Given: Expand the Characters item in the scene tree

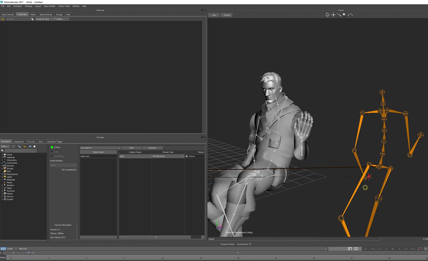Looking at the screenshot, I should pyautogui.click(x=2, y=160).
